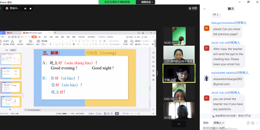Start slideshow from the WPS status bar
The image size is (260, 130).
pyautogui.click(x=117, y=113)
